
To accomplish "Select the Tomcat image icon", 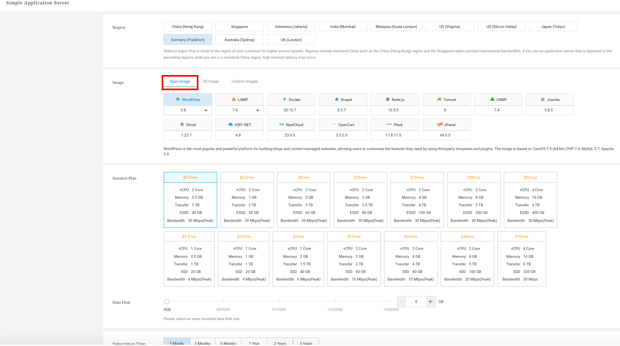I will click(439, 99).
